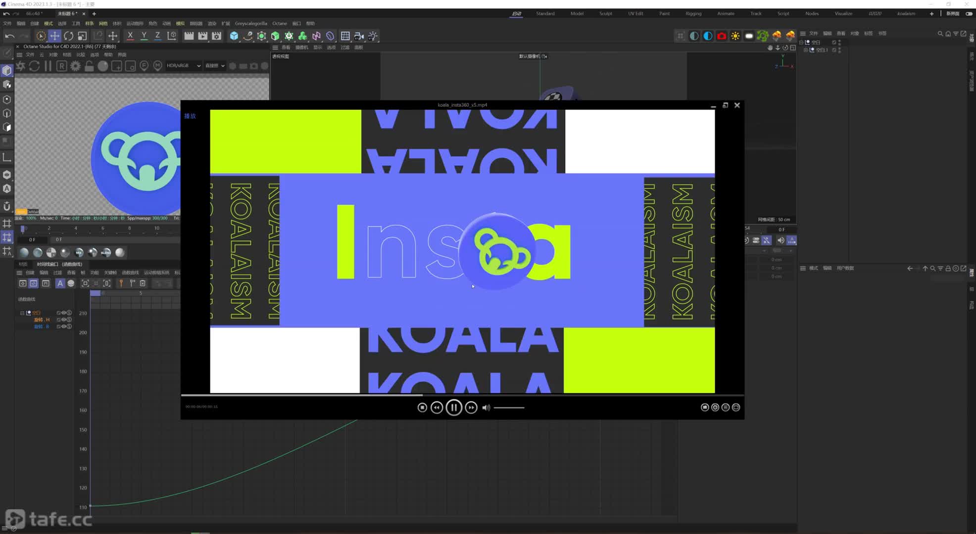Open Octane settings gear icon
Screen dimensions: 976x534
(x=75, y=66)
